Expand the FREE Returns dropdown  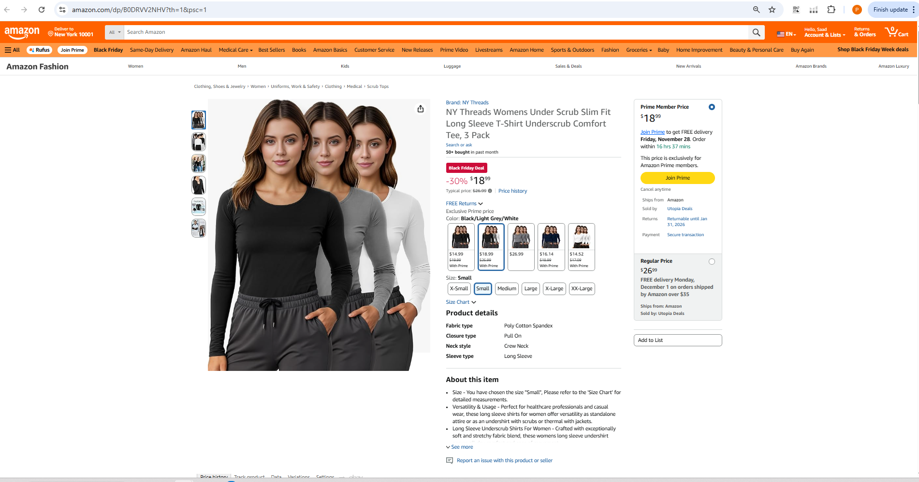click(464, 204)
